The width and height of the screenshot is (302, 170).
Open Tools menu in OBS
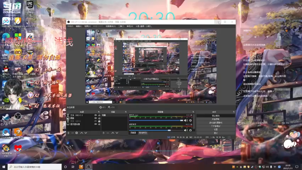(121, 26)
